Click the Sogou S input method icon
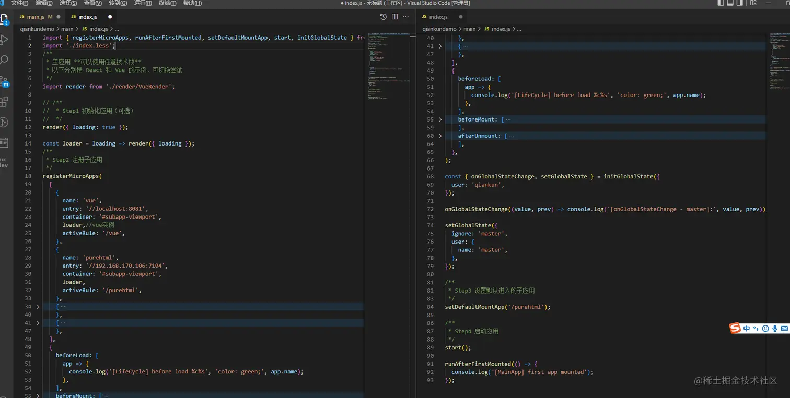 (x=735, y=328)
